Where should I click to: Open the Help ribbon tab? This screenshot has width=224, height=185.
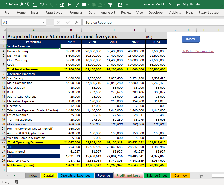189,13
